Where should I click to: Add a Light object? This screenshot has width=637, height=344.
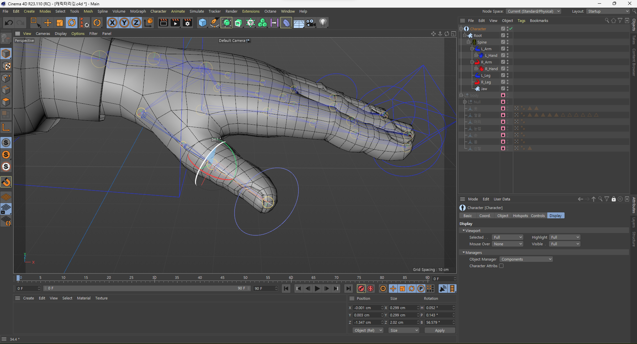(323, 23)
